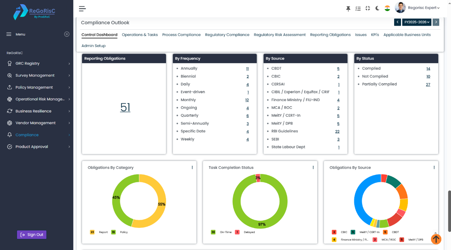451x250 pixels.
Task: Switch to the Regulatory Compliance tab
Action: pos(227,35)
